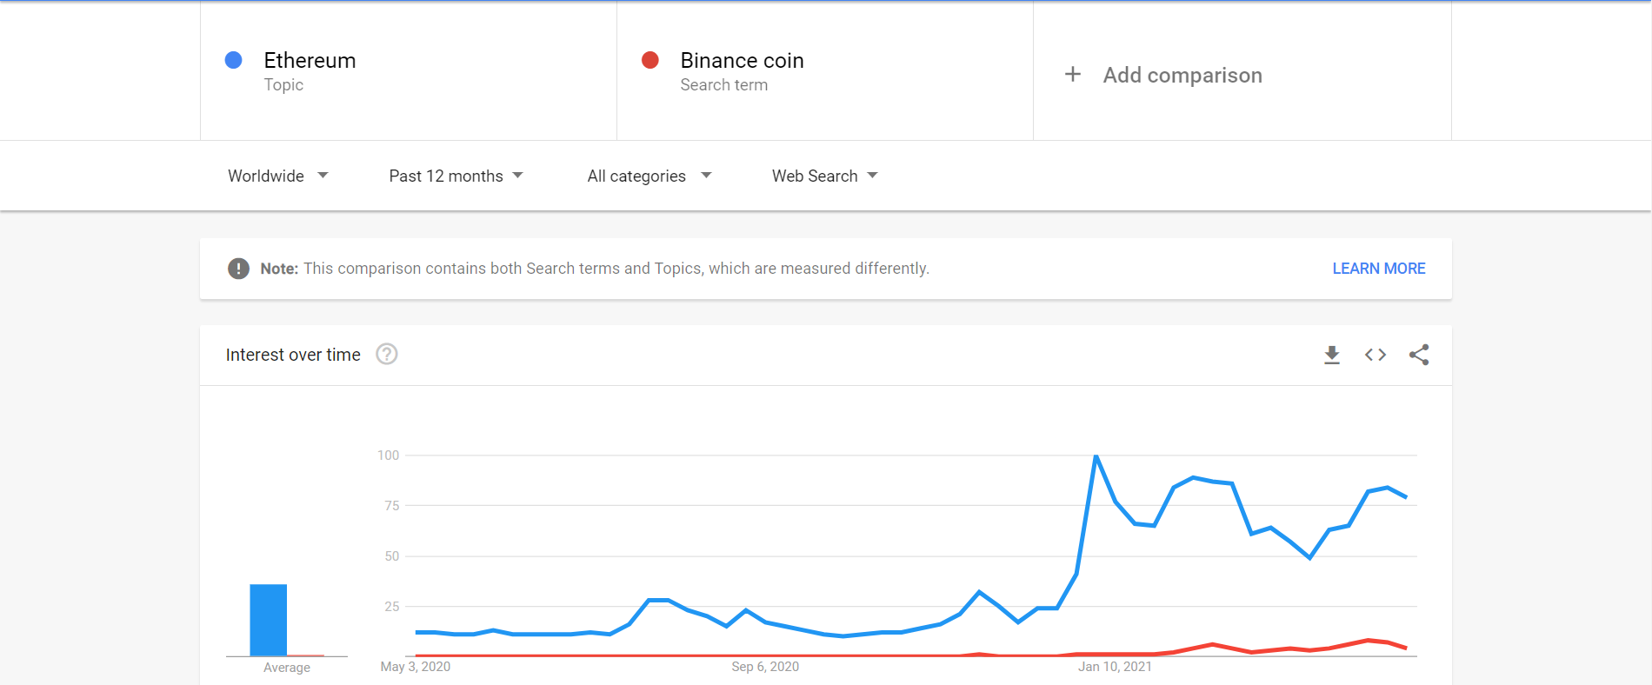The height and width of the screenshot is (685, 1652).
Task: Open the LEARN MORE link
Action: tap(1379, 269)
